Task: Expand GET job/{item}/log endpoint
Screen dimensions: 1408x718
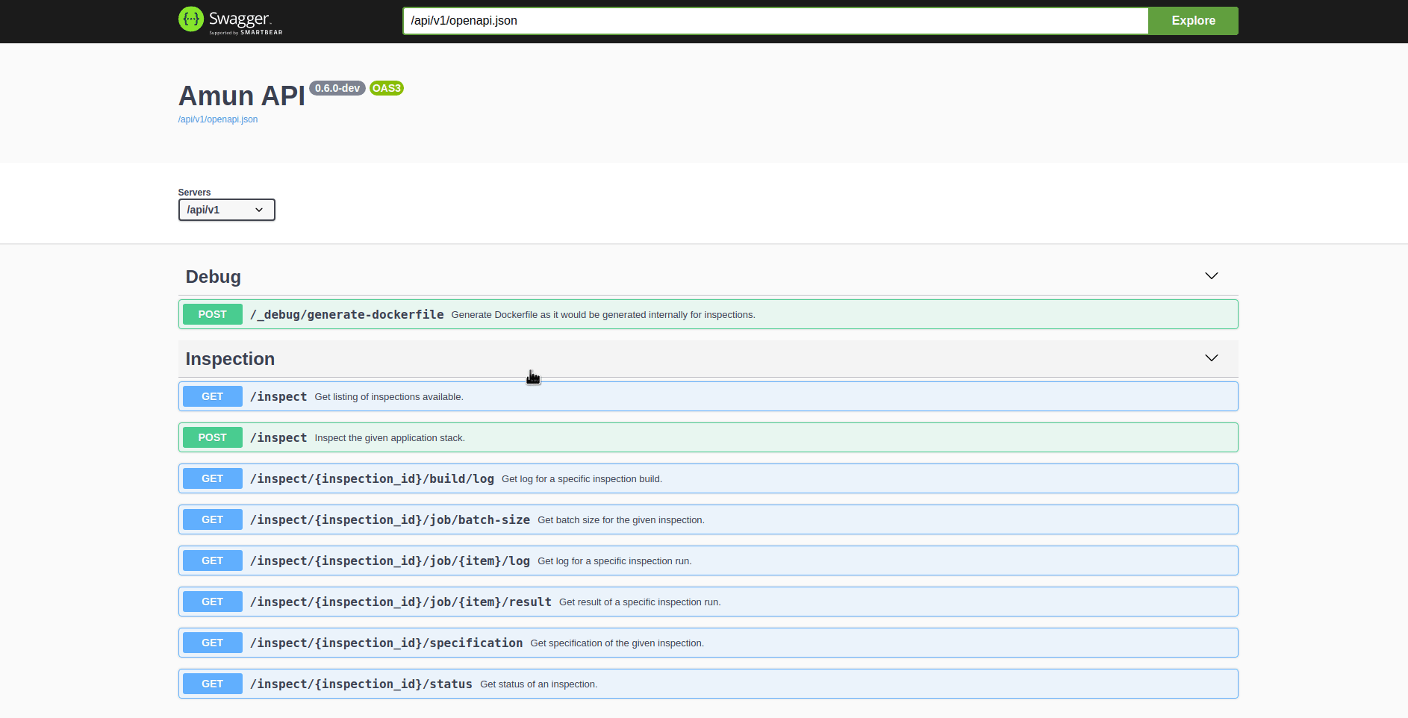Action: click(x=708, y=561)
